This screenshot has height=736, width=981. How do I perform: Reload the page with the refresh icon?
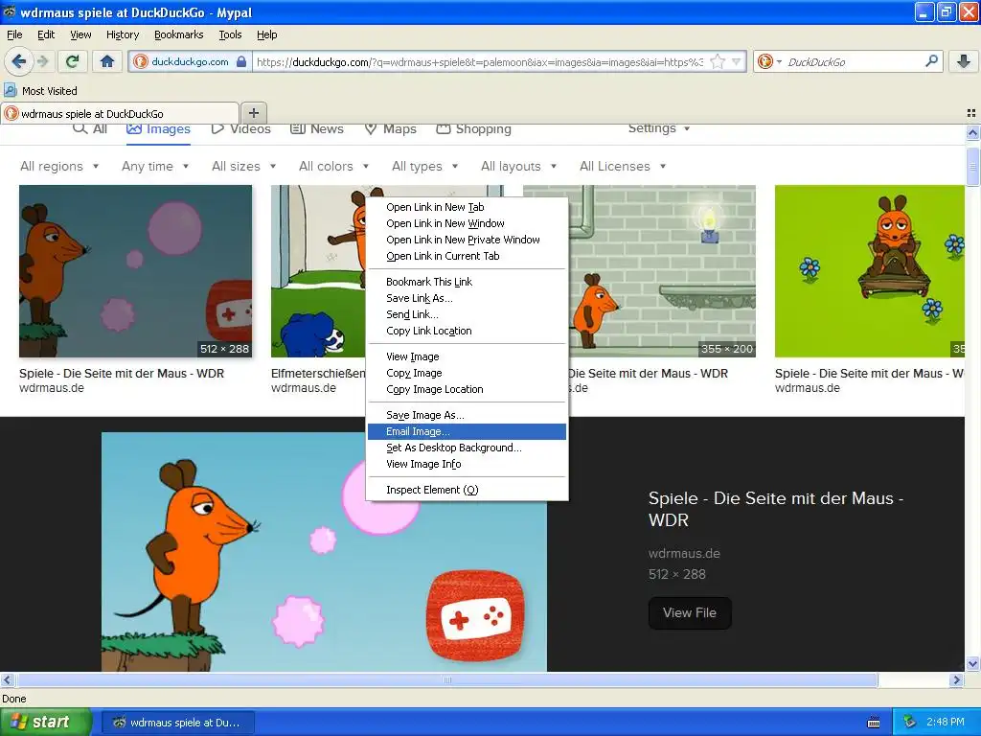click(x=72, y=61)
